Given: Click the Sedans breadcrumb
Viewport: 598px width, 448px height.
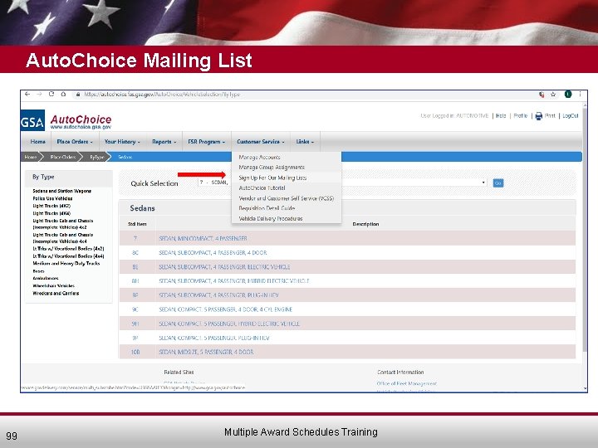Looking at the screenshot, I should [125, 157].
